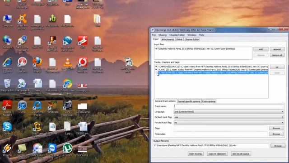The image size is (289, 163).
Task: Switch to the Input tab
Action: click(156, 39)
